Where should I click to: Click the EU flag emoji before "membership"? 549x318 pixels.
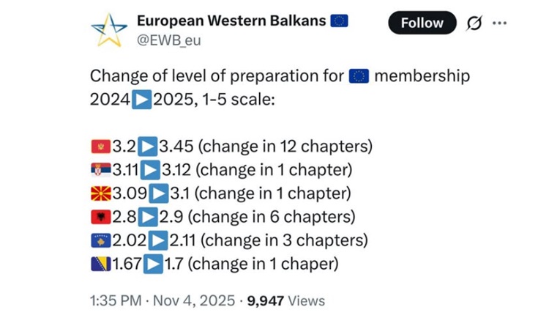point(358,76)
